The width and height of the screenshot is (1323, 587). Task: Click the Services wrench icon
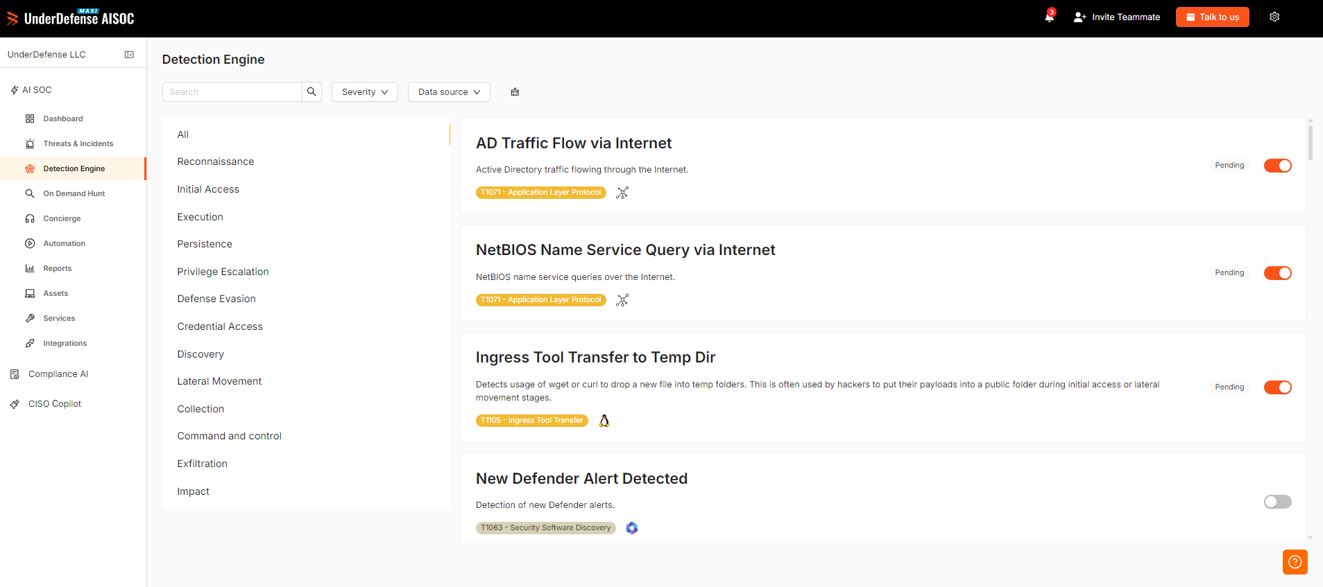point(30,318)
